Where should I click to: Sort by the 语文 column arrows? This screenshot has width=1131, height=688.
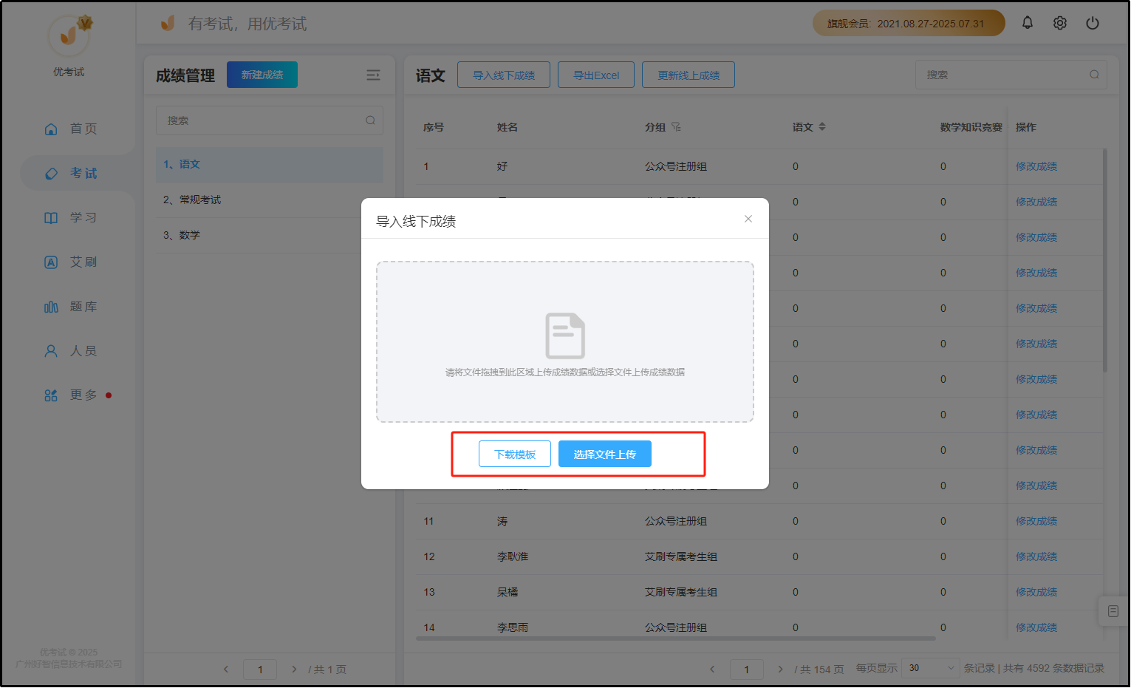(x=822, y=127)
